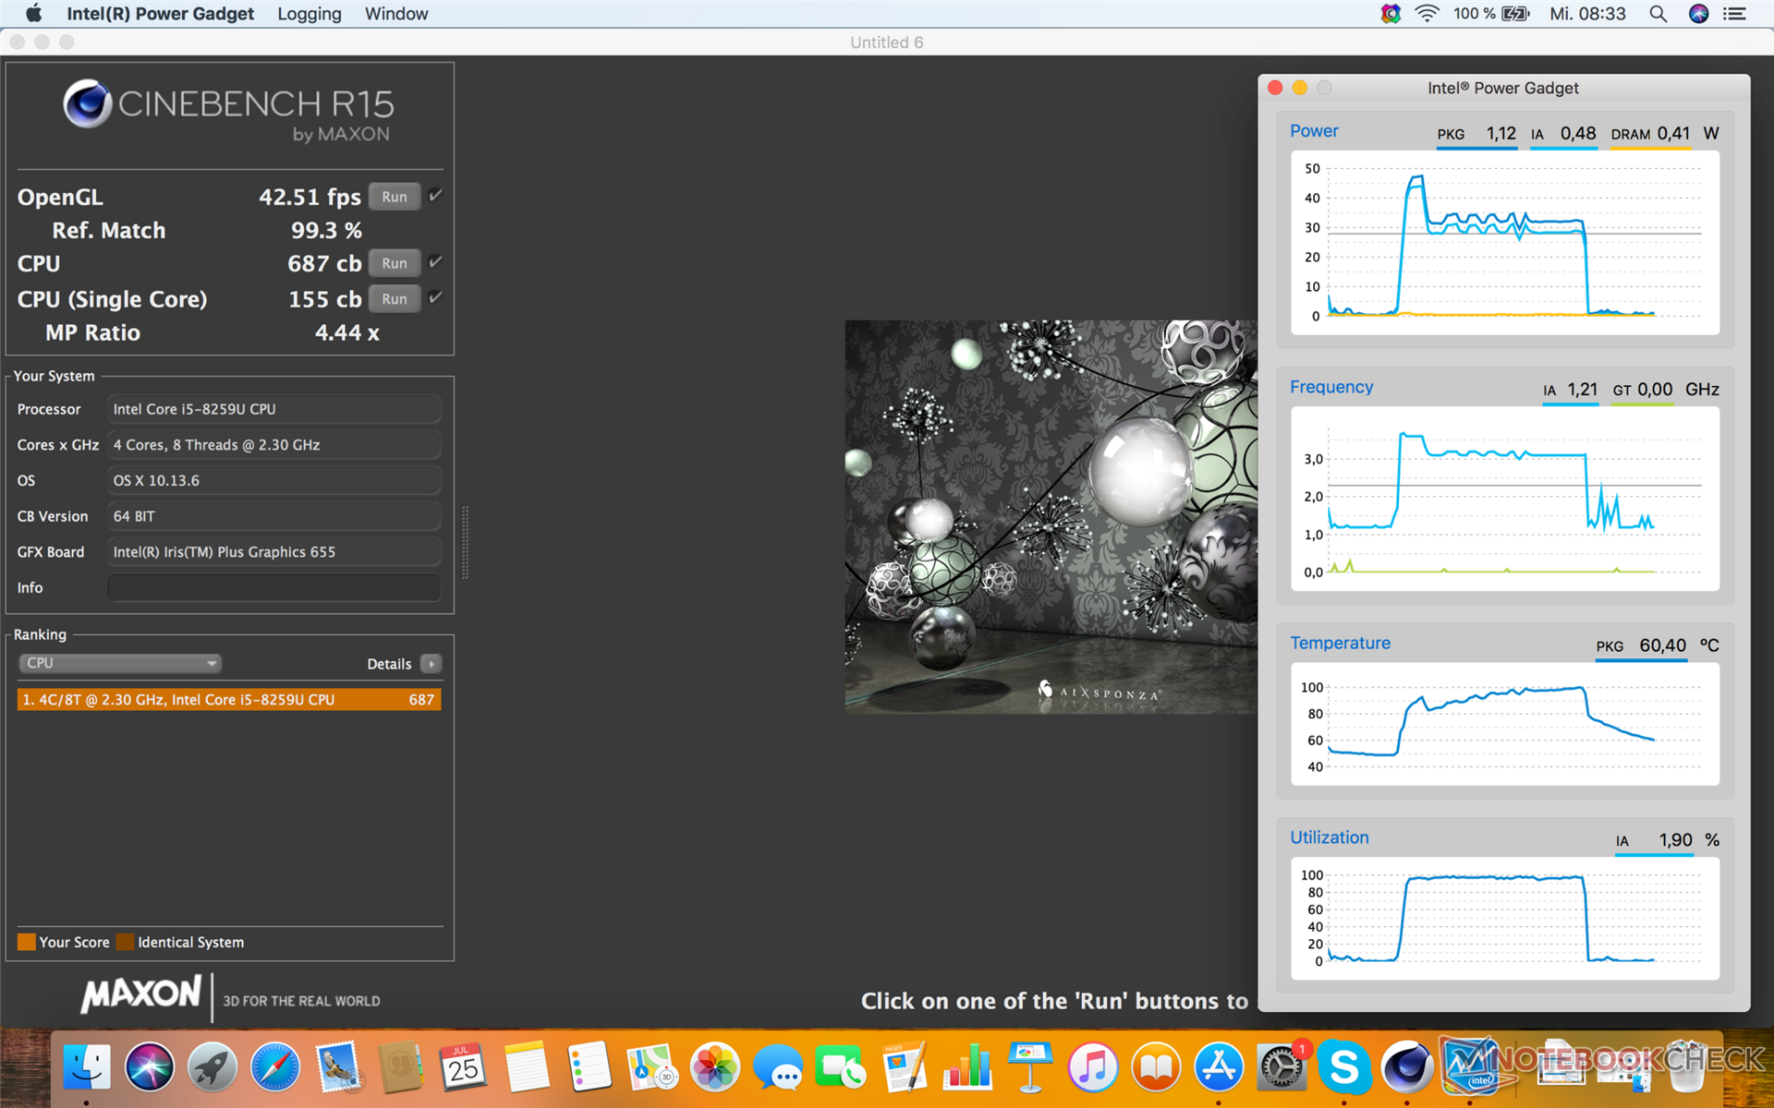Click the Info input field
The height and width of the screenshot is (1108, 1774).
(x=273, y=587)
